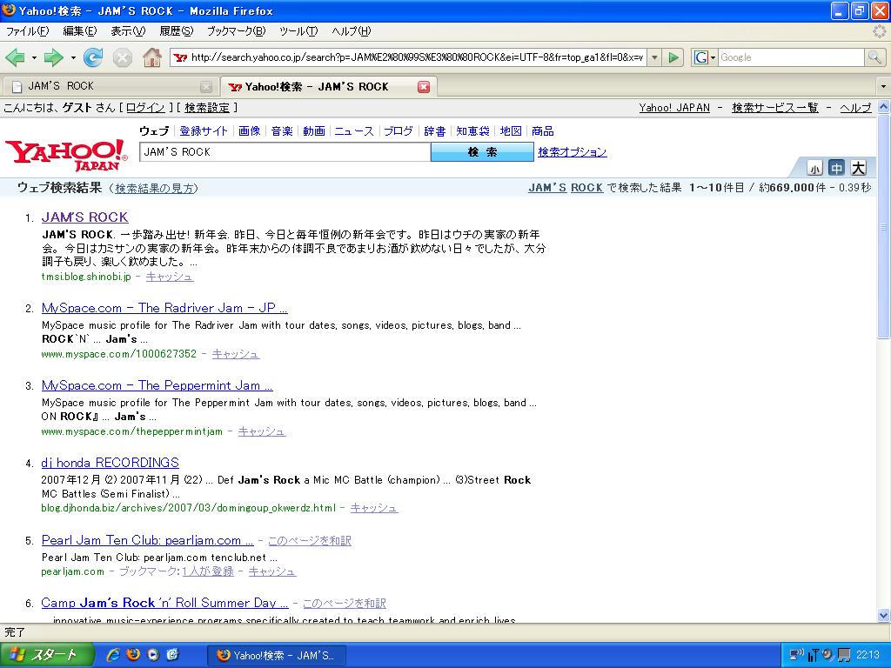Click the Yahoo favicon in the address bar
This screenshot has width=891, height=668.
181,57
